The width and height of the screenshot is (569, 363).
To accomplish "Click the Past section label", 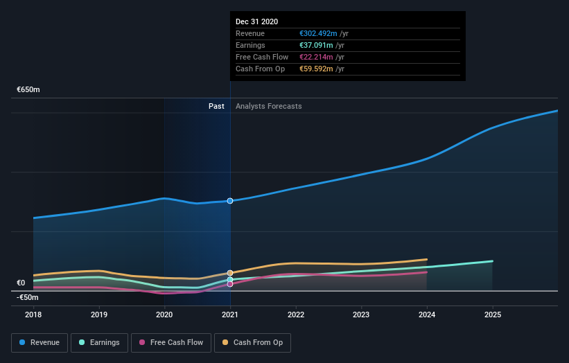I will (x=216, y=106).
